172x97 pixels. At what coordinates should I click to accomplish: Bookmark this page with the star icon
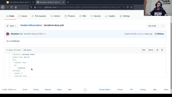pyautogui.click(x=131, y=7)
